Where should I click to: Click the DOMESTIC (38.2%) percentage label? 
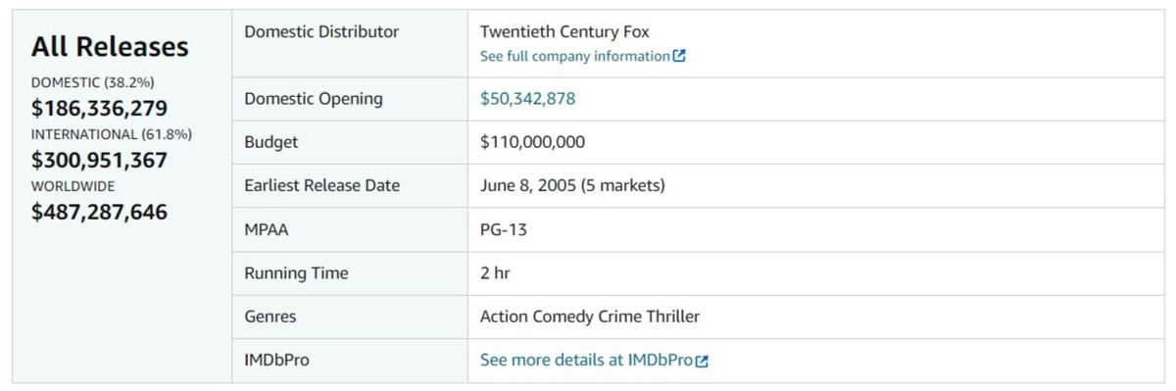[x=93, y=81]
